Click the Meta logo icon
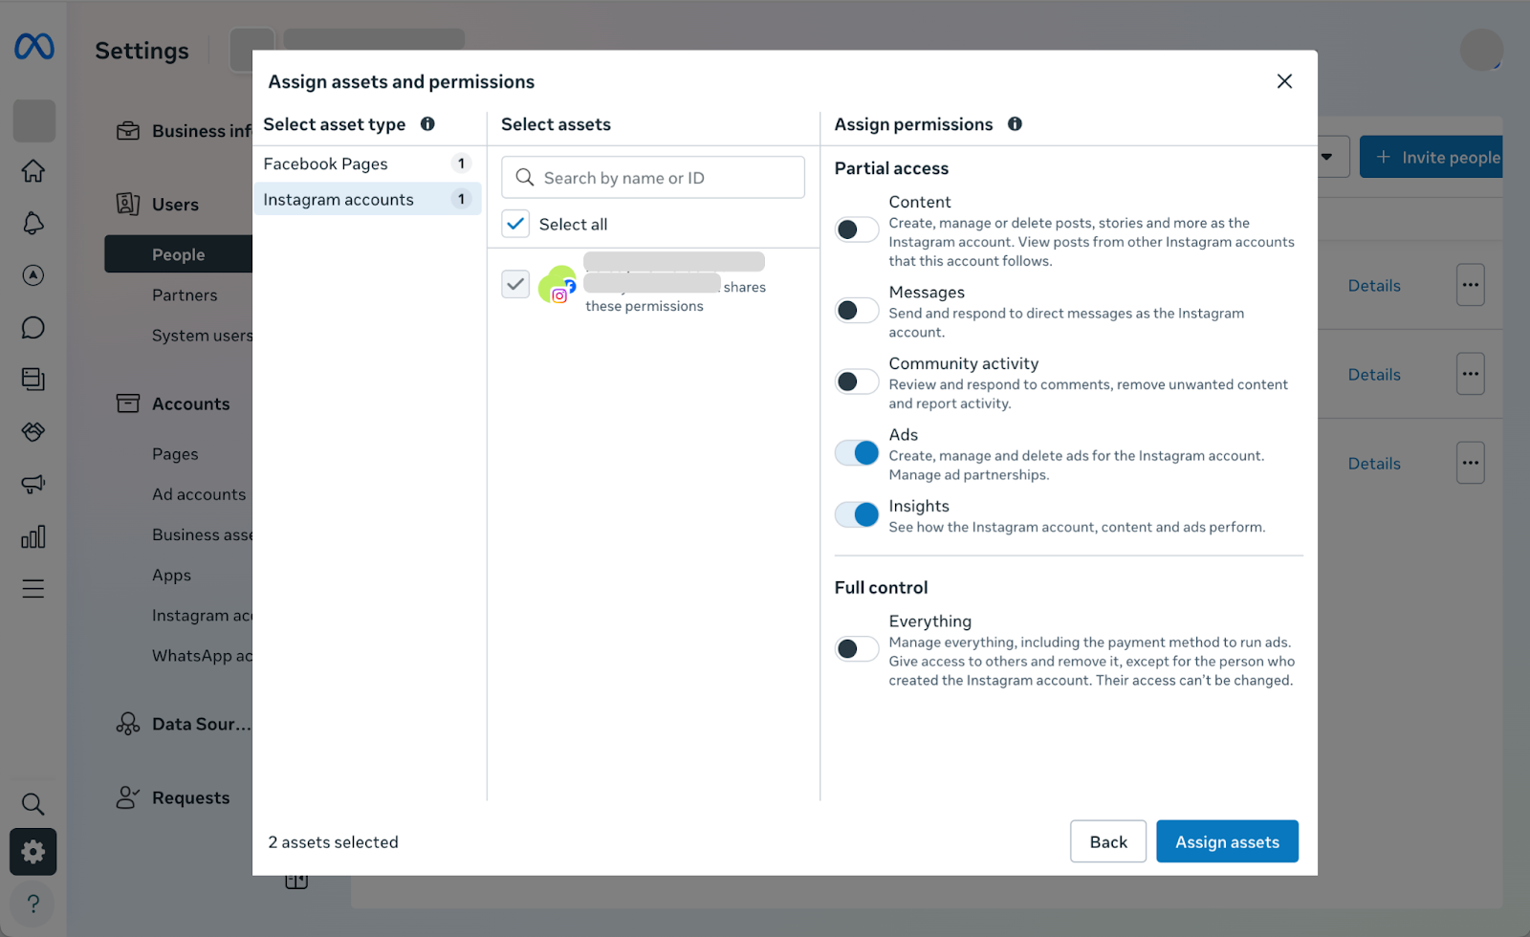 point(34,46)
